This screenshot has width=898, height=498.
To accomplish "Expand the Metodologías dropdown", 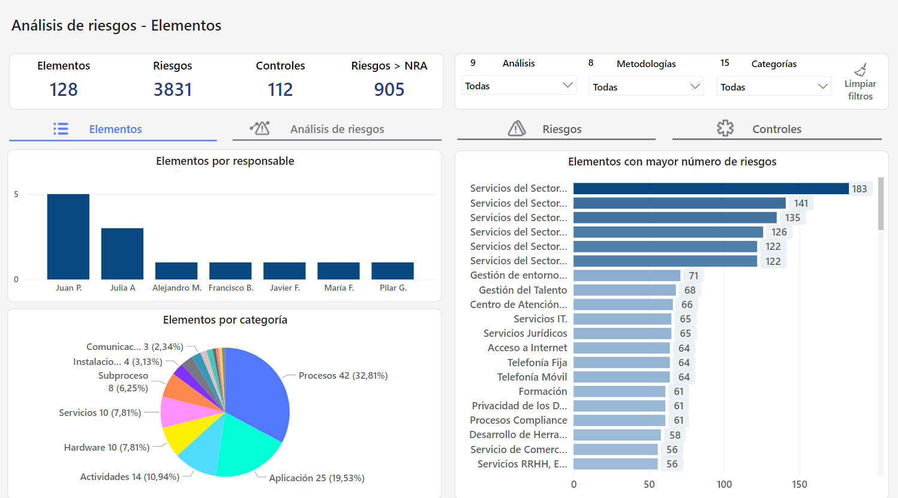I will coord(646,87).
